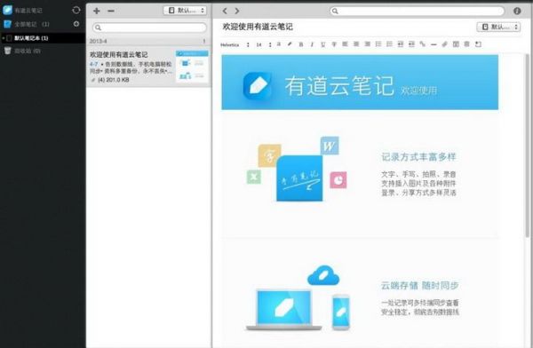533x348 pixels.
Task: Click the icon right of the table icon
Action: (466, 44)
